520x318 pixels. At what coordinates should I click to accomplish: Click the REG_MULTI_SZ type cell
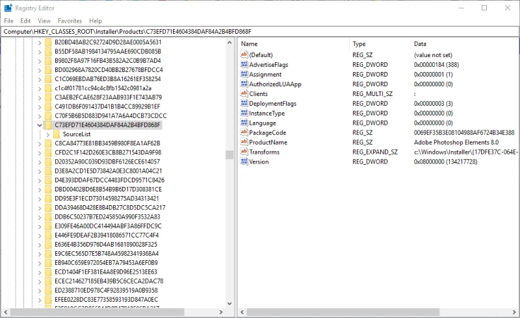372,93
